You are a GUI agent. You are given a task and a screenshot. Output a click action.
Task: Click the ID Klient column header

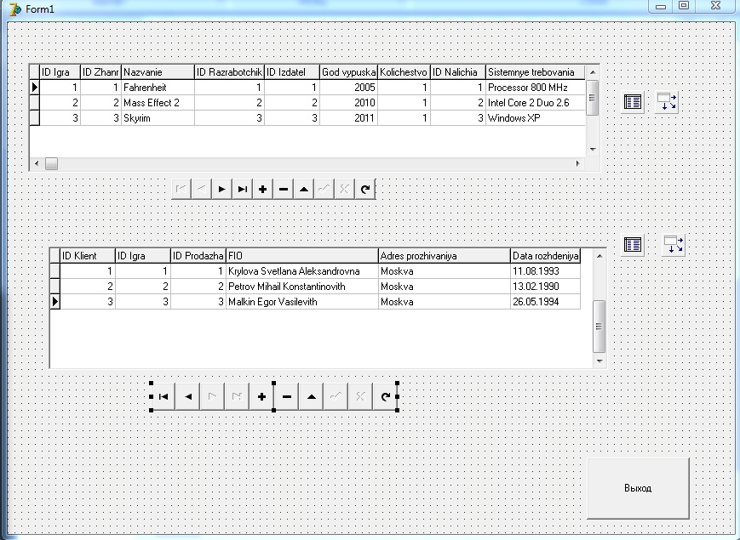coord(88,256)
